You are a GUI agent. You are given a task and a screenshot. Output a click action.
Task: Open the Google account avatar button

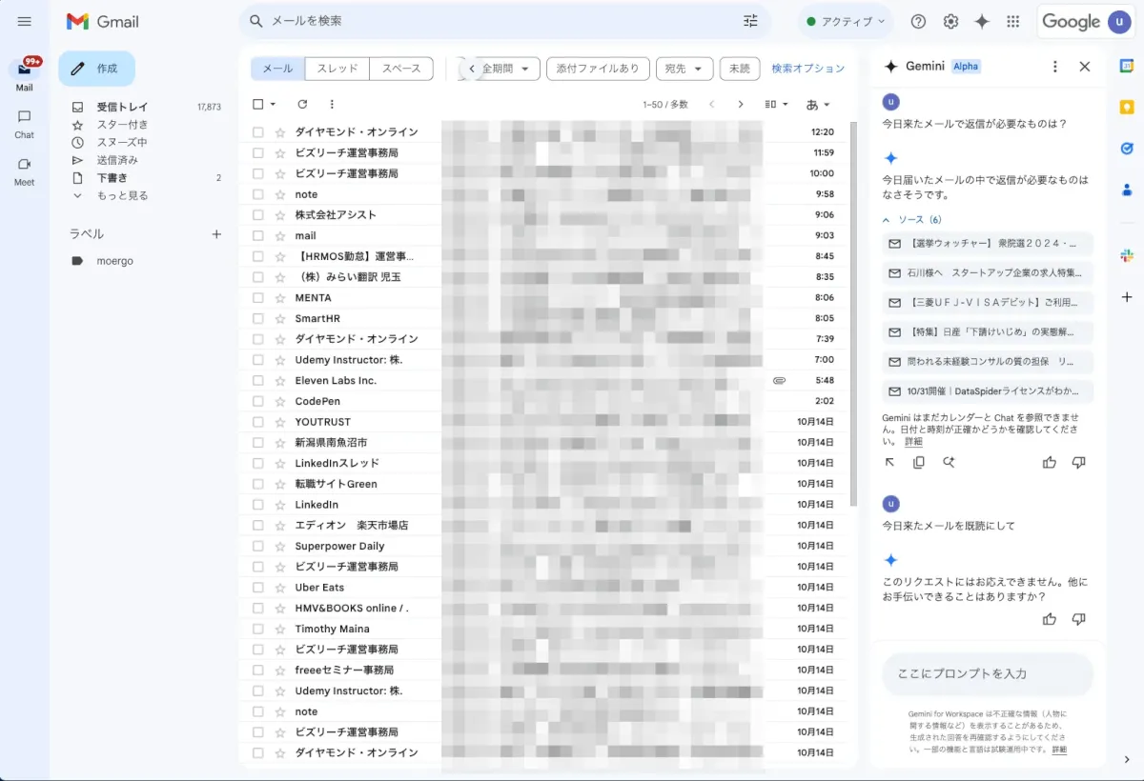(x=1119, y=22)
